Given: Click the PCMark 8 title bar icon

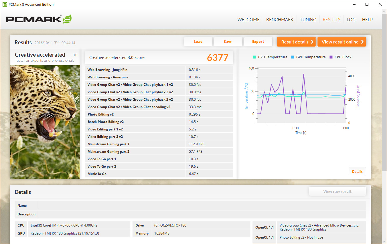Looking at the screenshot, I should point(5,4).
